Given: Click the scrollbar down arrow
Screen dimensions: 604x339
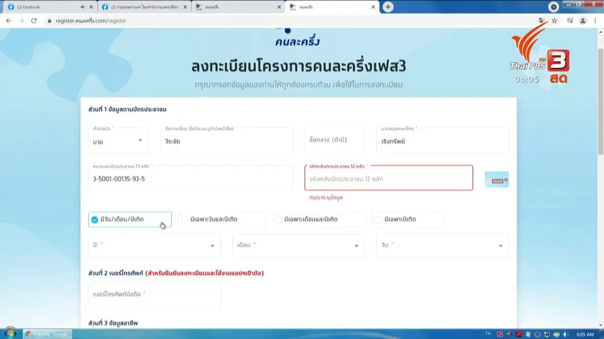Looking at the screenshot, I should 600,325.
